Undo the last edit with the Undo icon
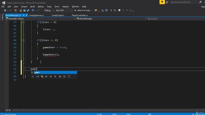 (33, 11)
